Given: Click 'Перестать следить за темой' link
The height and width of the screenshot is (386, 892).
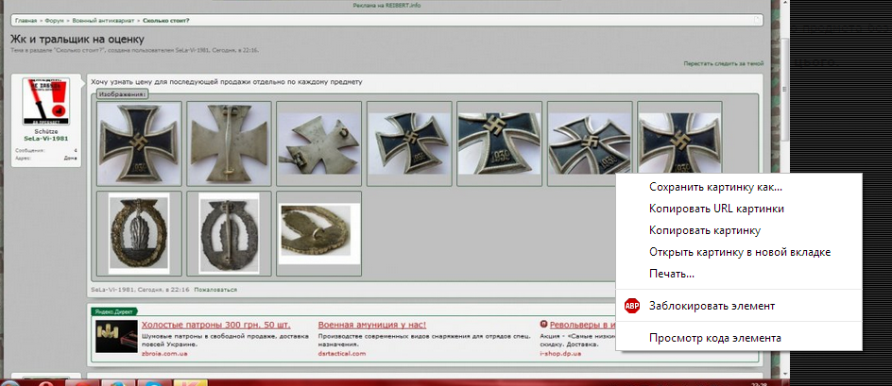Looking at the screenshot, I should pyautogui.click(x=724, y=63).
